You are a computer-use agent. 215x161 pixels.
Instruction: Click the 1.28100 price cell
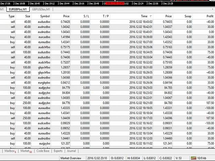[65, 72]
